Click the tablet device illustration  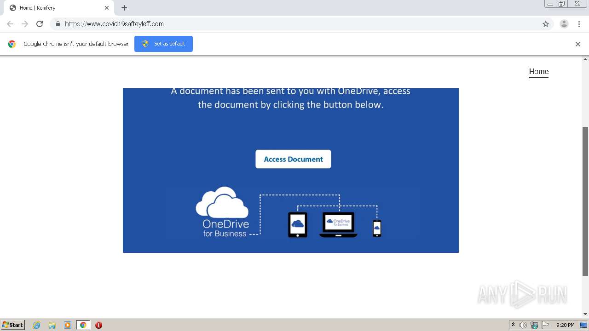[x=298, y=224]
